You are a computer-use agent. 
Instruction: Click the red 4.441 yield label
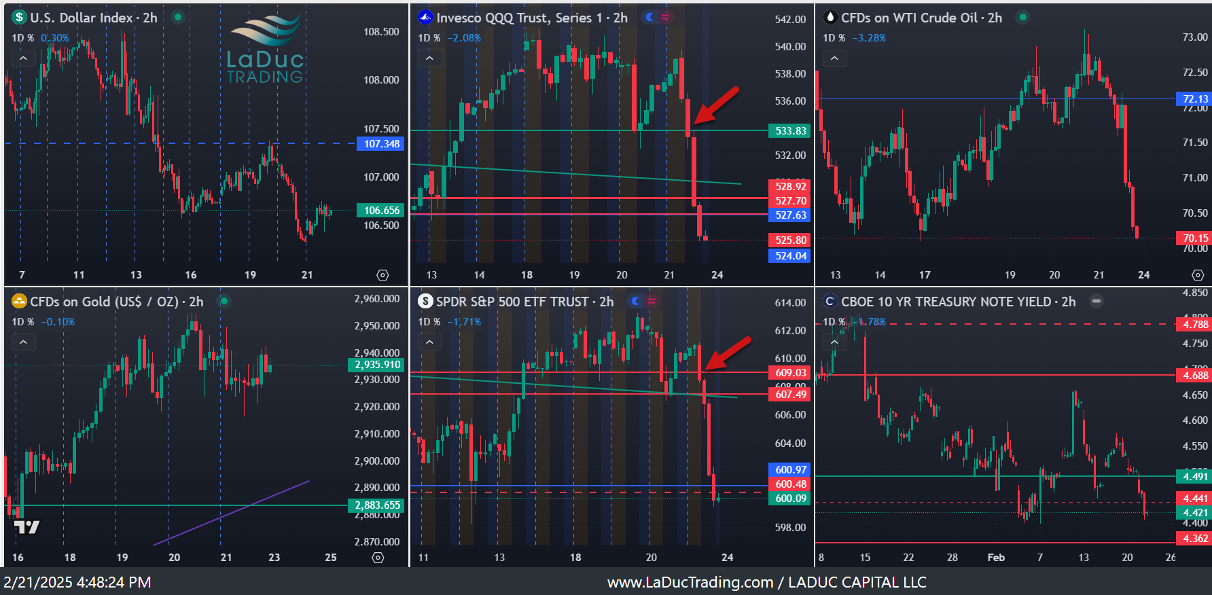click(1194, 499)
